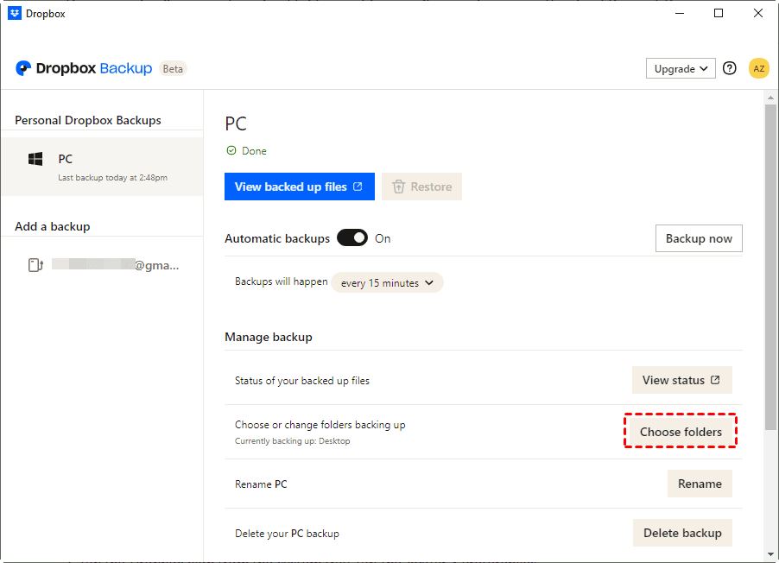Open Choose folders

tap(681, 432)
